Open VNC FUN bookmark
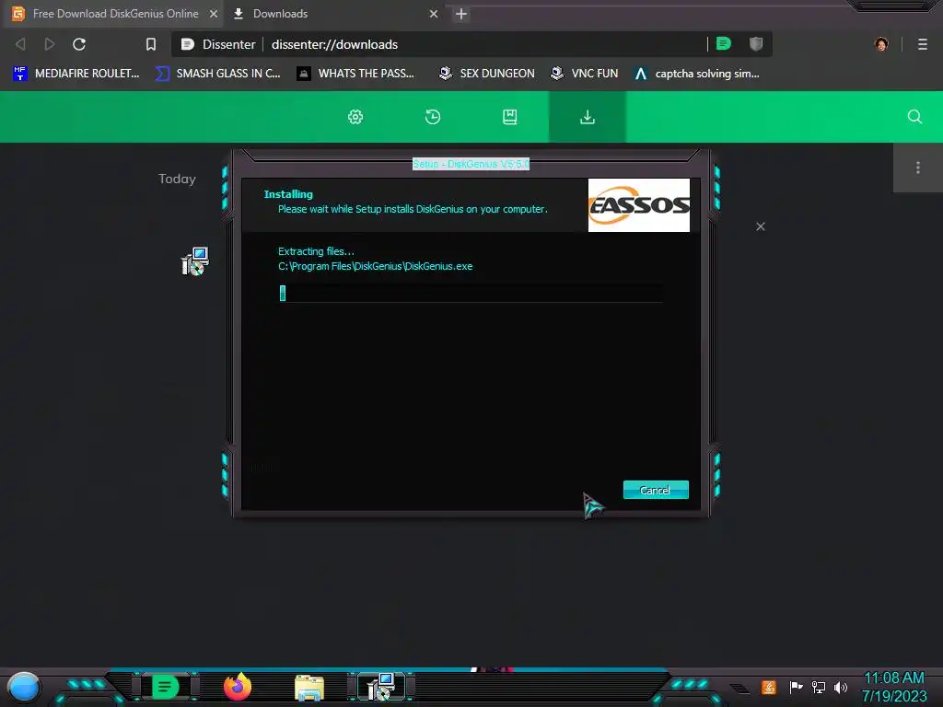943x707 pixels. point(584,74)
